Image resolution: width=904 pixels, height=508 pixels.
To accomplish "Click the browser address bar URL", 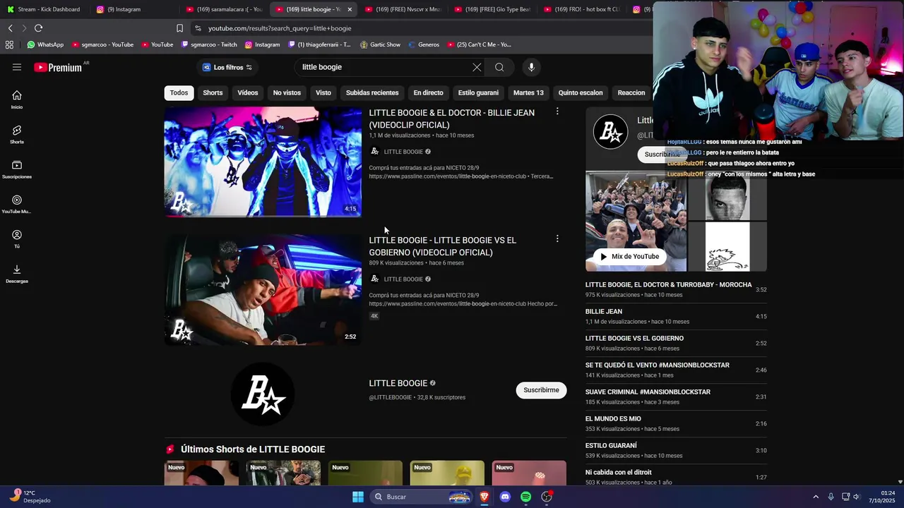I will (x=280, y=28).
